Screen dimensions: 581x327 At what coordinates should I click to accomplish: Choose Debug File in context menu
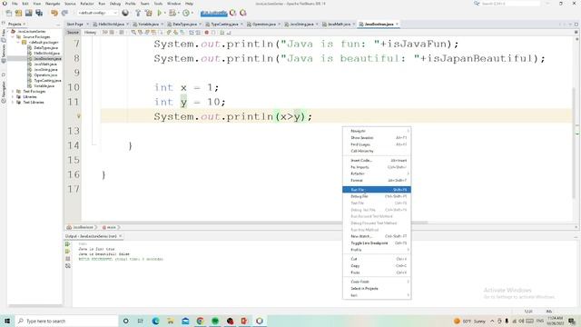(x=377, y=196)
